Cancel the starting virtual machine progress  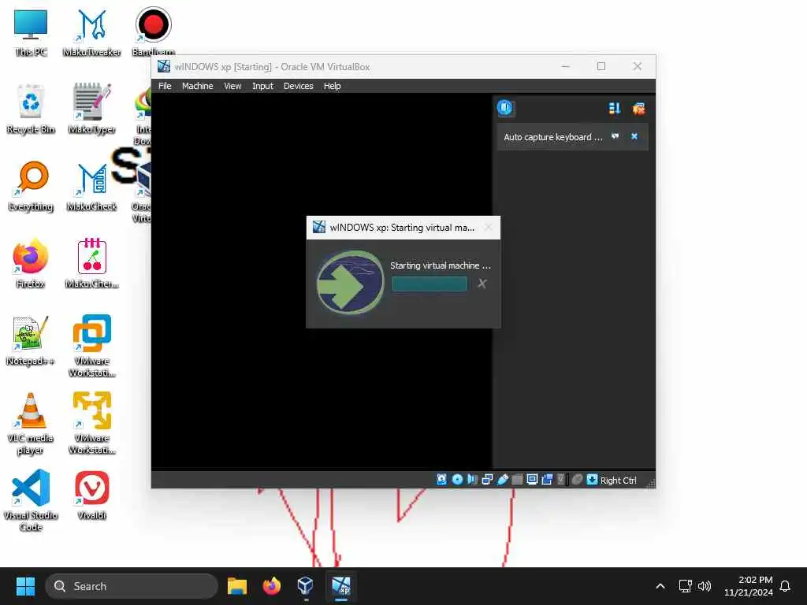(482, 284)
